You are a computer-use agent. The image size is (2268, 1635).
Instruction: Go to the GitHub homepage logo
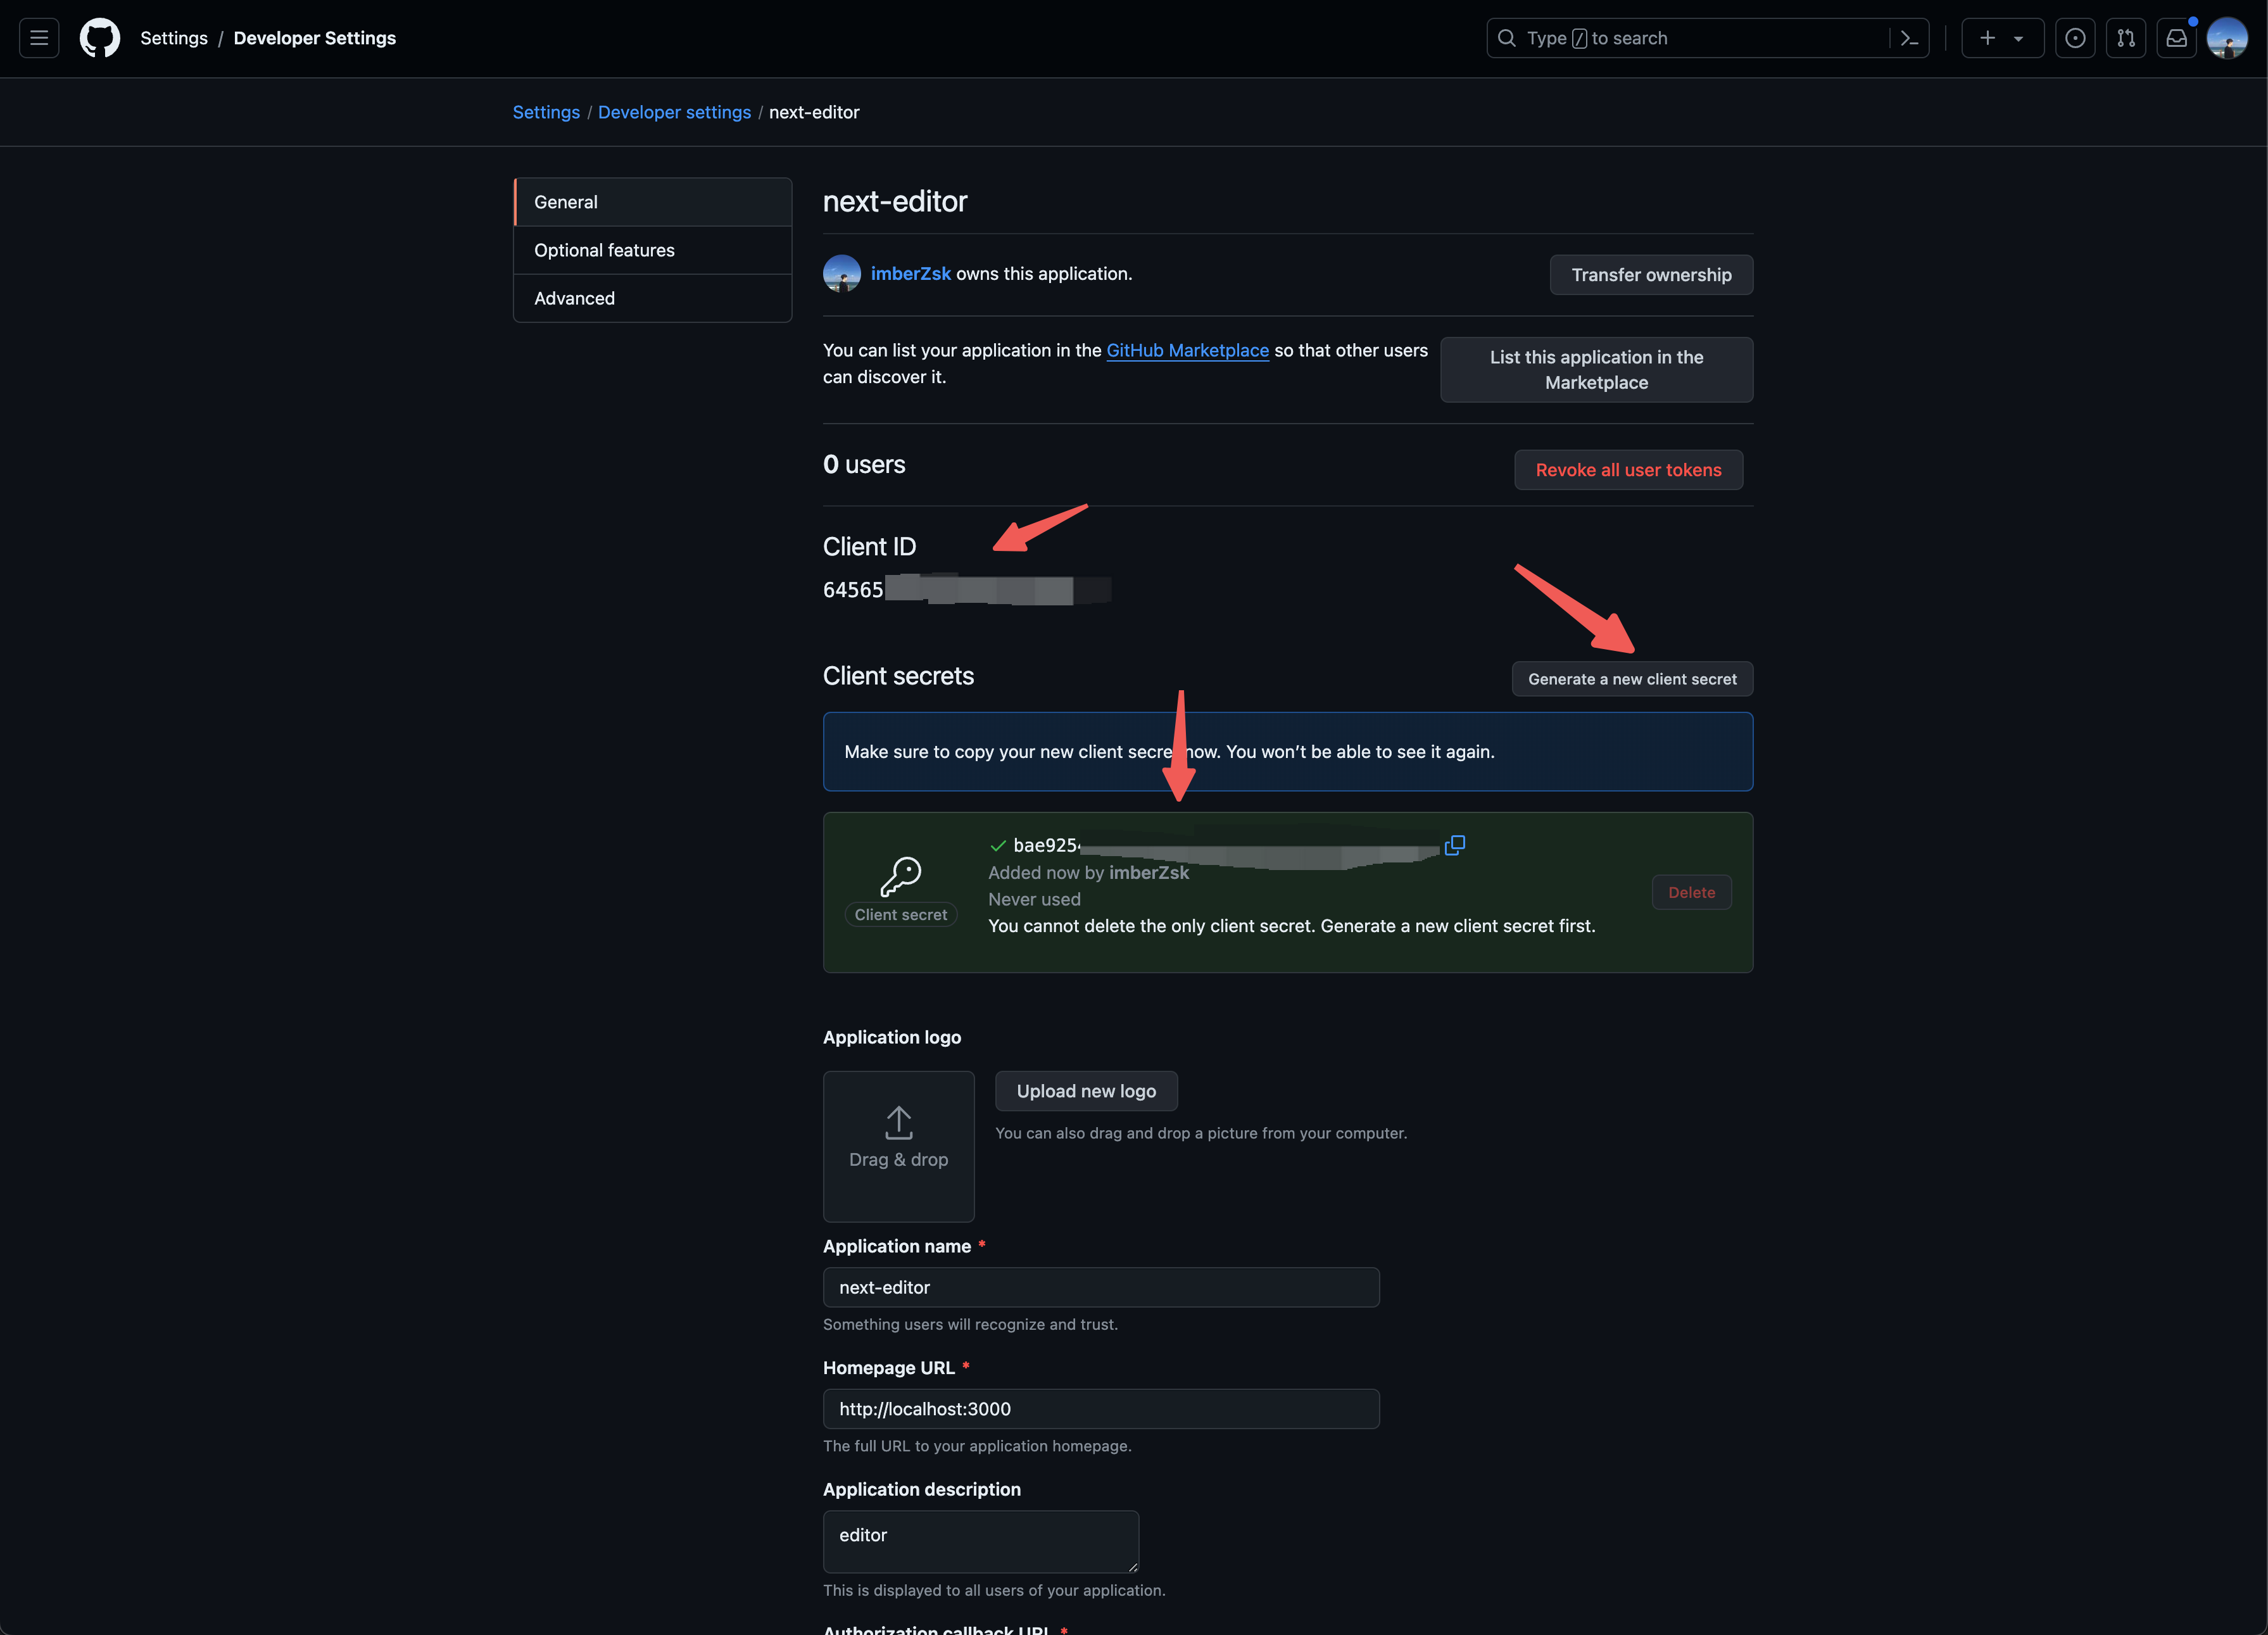[100, 38]
